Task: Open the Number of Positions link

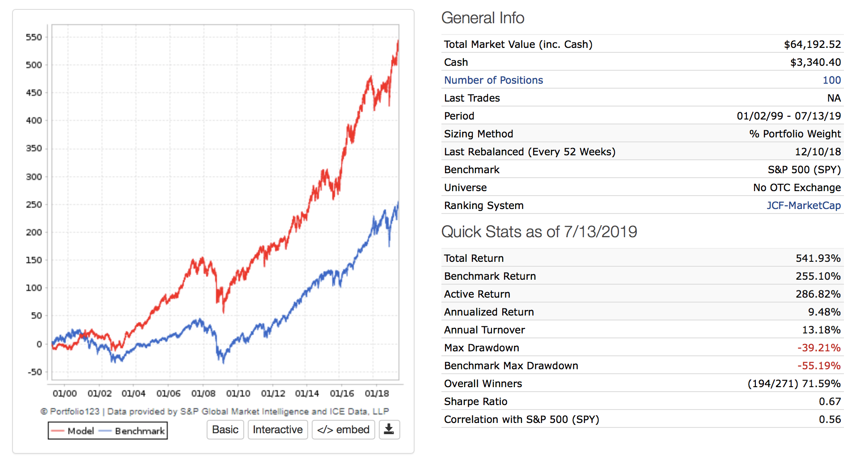Action: click(493, 80)
